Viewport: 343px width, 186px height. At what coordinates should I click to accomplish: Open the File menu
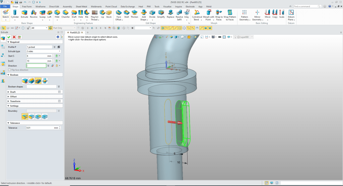coord(5,6)
